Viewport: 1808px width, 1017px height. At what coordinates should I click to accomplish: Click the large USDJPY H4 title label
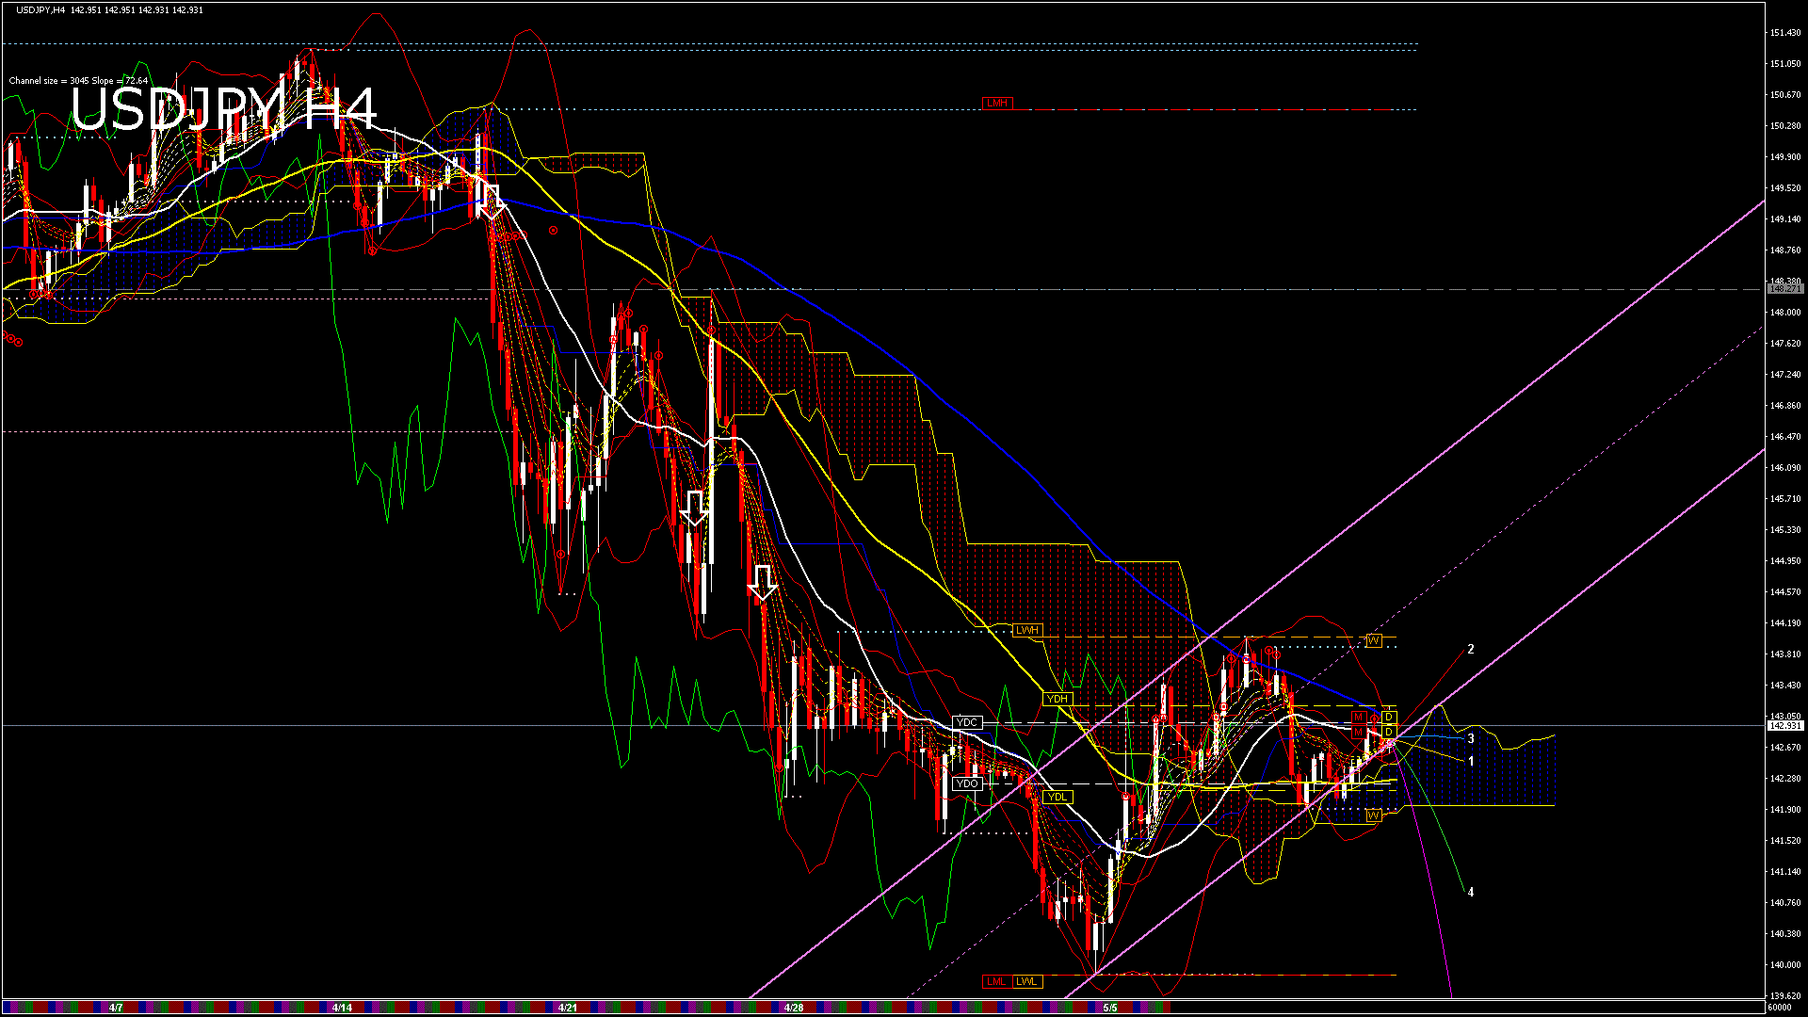224,109
